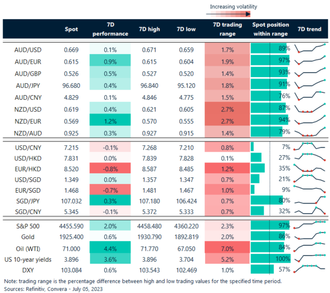Select the Oil (WTI) 7.0% trading range cell
The width and height of the screenshot is (330, 293).
coord(224,248)
